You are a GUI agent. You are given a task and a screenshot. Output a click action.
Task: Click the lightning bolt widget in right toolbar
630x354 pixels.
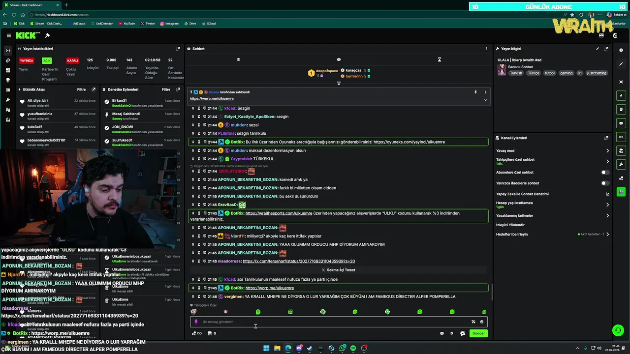point(621,95)
